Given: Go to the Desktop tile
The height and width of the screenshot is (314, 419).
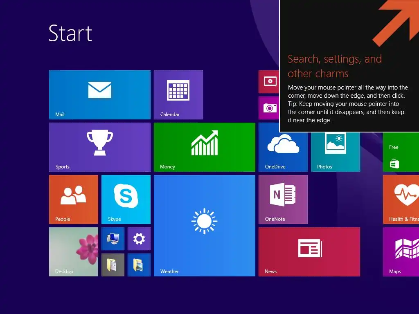Looking at the screenshot, I should (x=74, y=252).
